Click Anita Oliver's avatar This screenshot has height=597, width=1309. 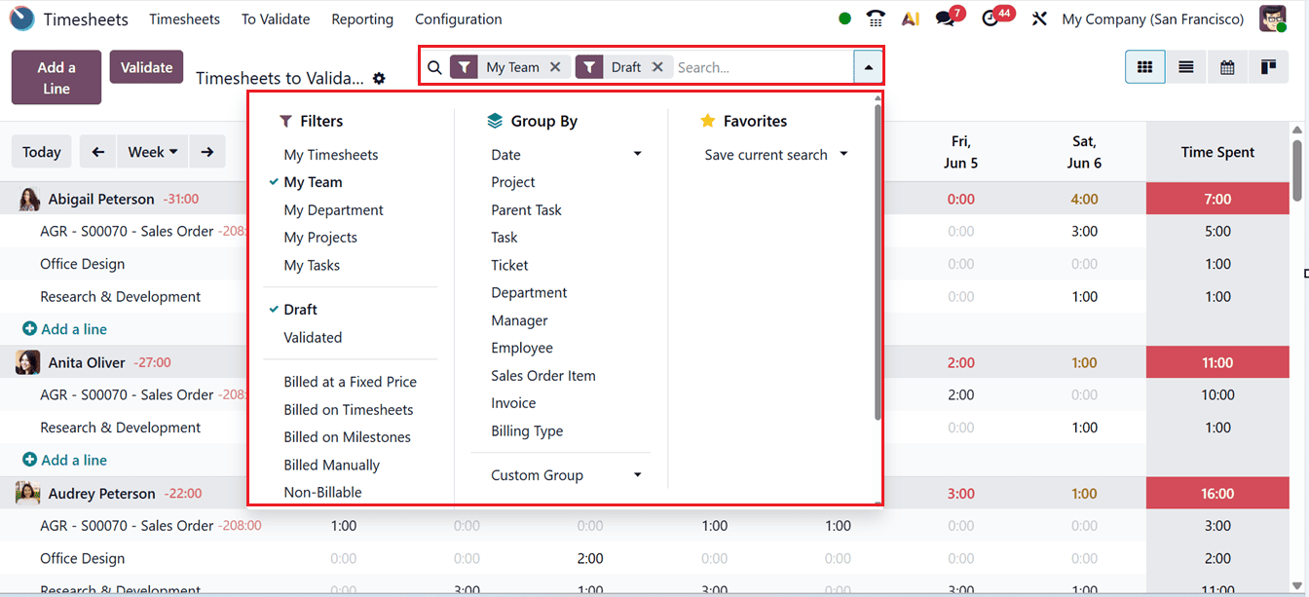tap(28, 362)
